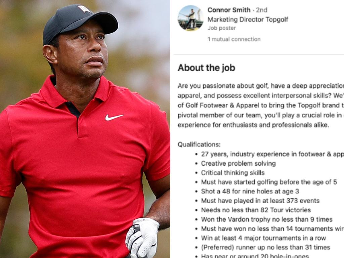Click the white golf glove
The width and height of the screenshot is (344, 258).
pyautogui.click(x=142, y=237)
